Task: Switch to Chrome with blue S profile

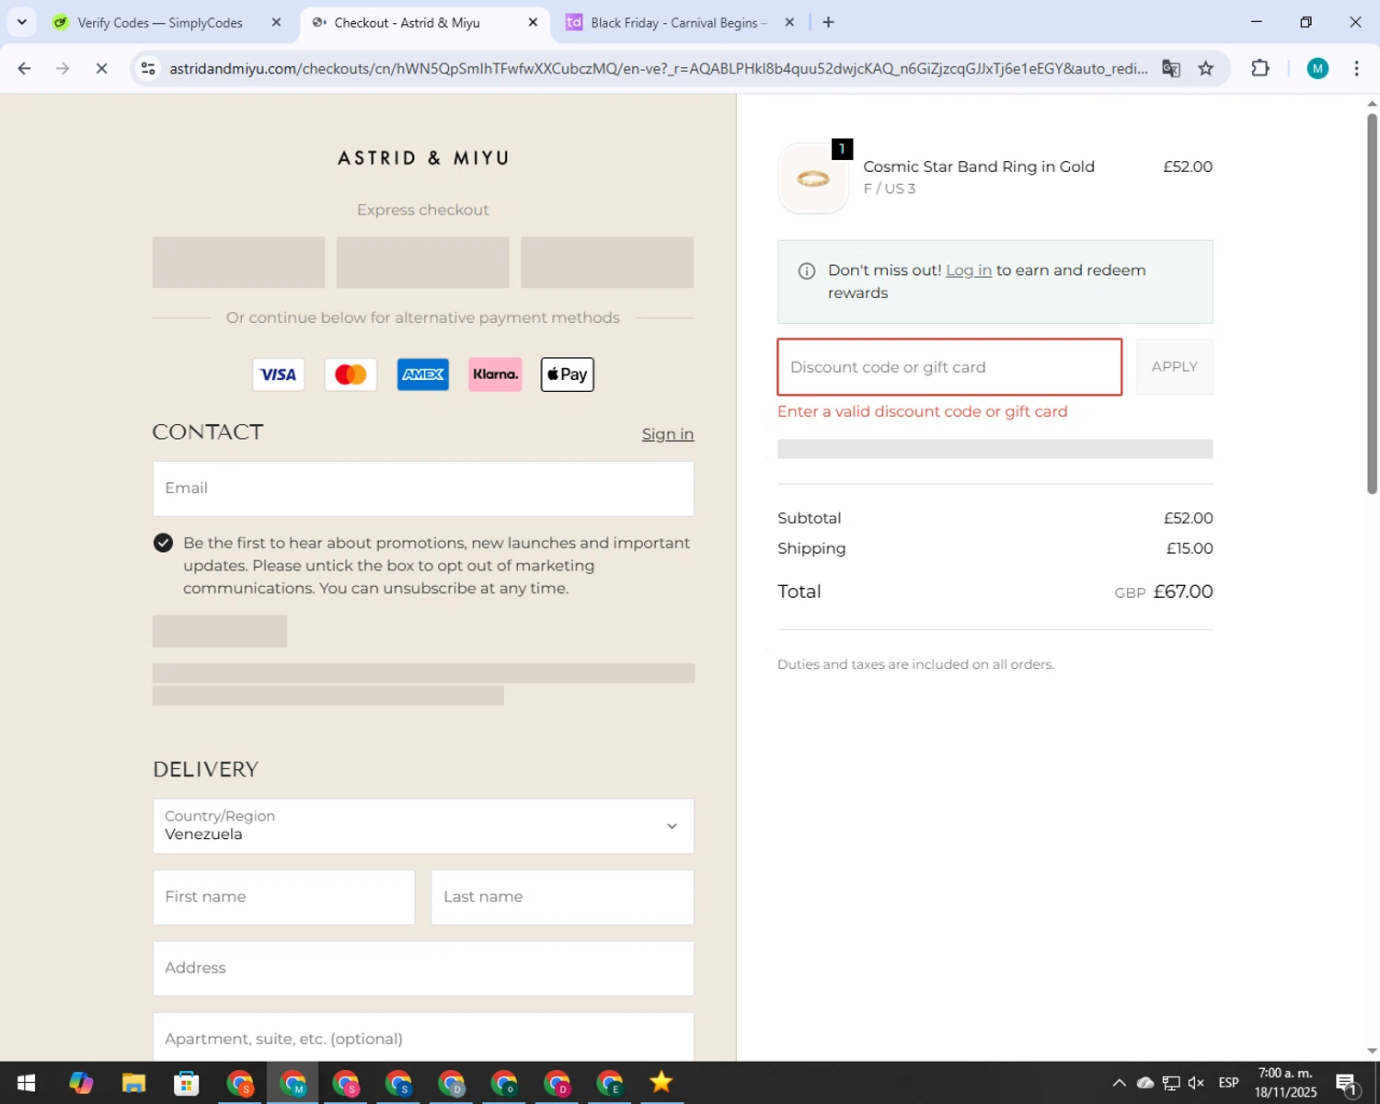Action: (x=398, y=1083)
